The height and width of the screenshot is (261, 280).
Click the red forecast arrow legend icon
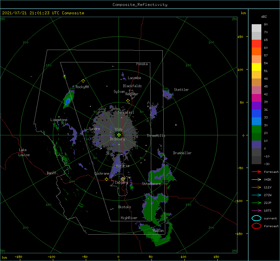tap(256, 172)
